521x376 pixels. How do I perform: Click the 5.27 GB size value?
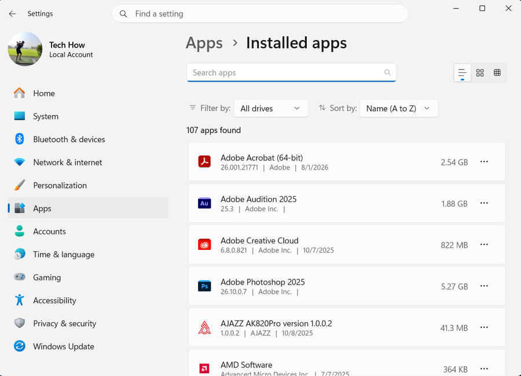pyautogui.click(x=454, y=287)
